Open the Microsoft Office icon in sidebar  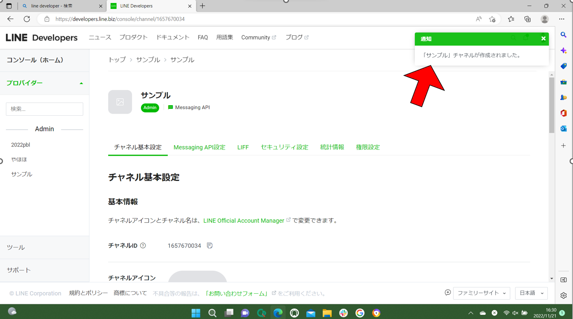tap(564, 113)
